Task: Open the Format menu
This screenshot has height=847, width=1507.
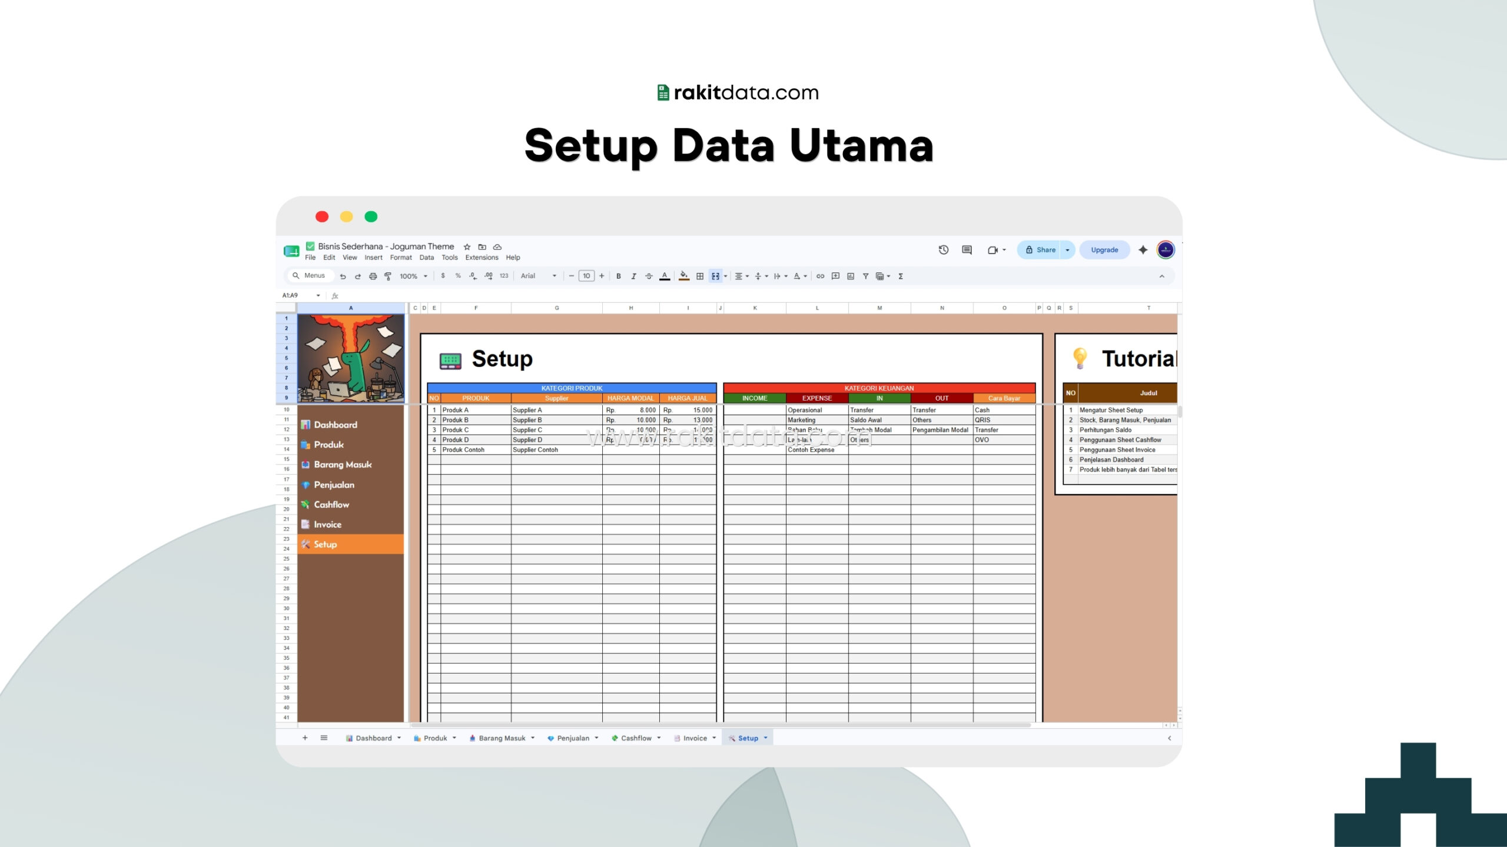Action: 401,258
